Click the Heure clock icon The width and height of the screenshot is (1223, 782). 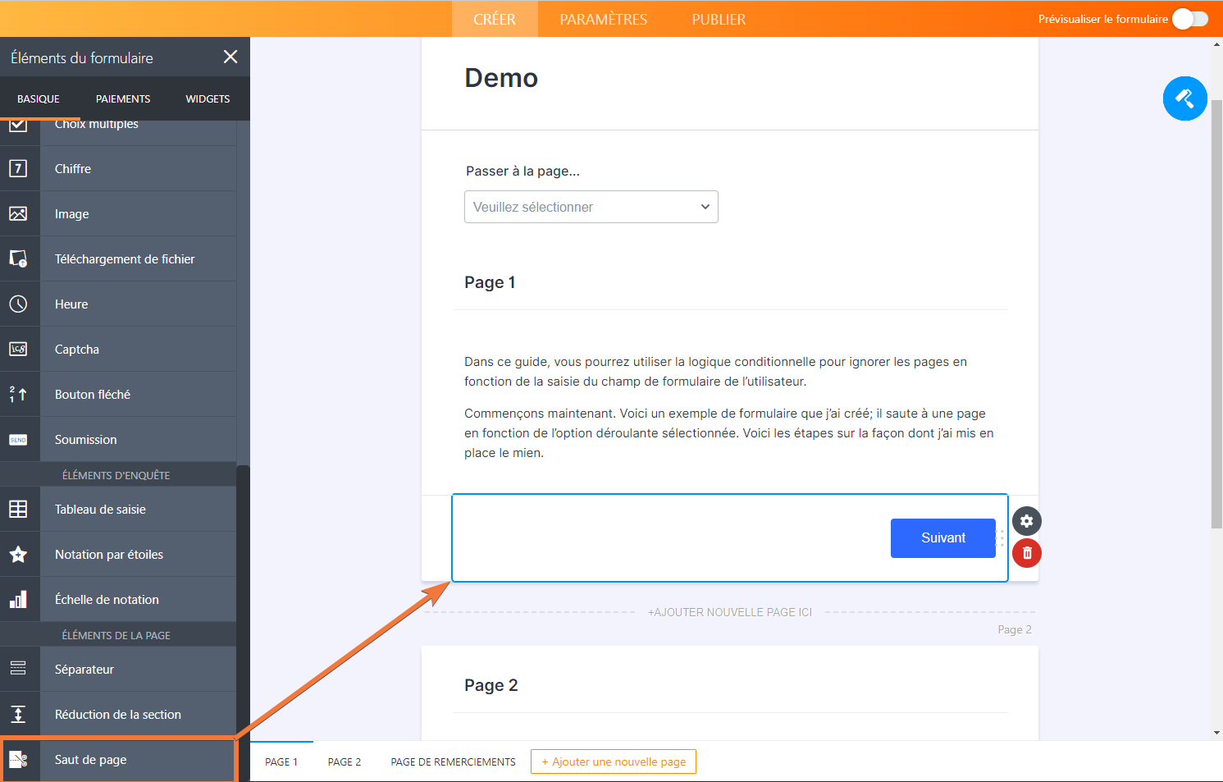tap(18, 304)
